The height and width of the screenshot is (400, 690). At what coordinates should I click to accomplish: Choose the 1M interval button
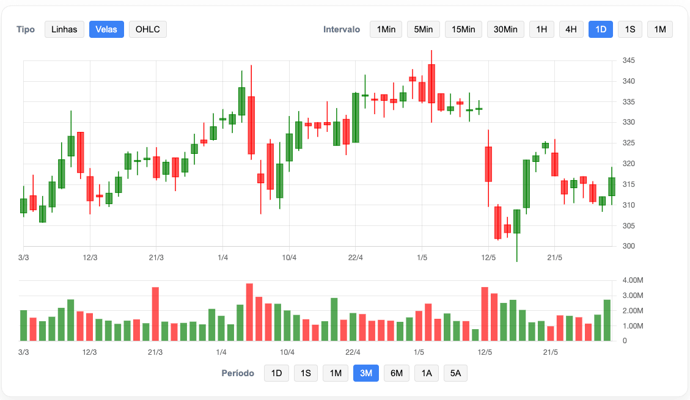[660, 29]
